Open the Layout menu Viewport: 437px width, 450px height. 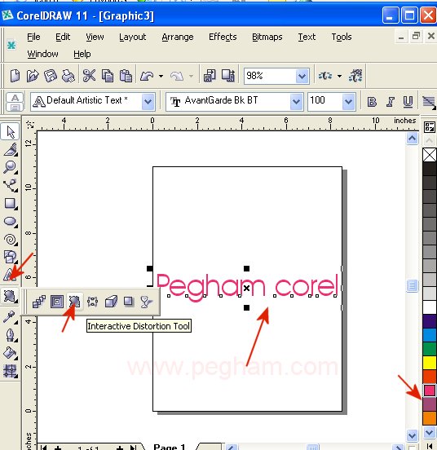[x=133, y=37]
